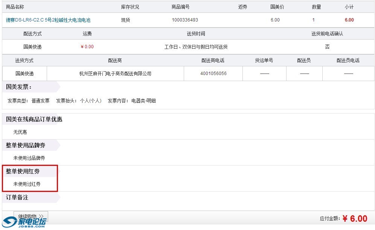Click the carrier name 杭州芝麻开门电子商务配送有限公司

[115, 74]
